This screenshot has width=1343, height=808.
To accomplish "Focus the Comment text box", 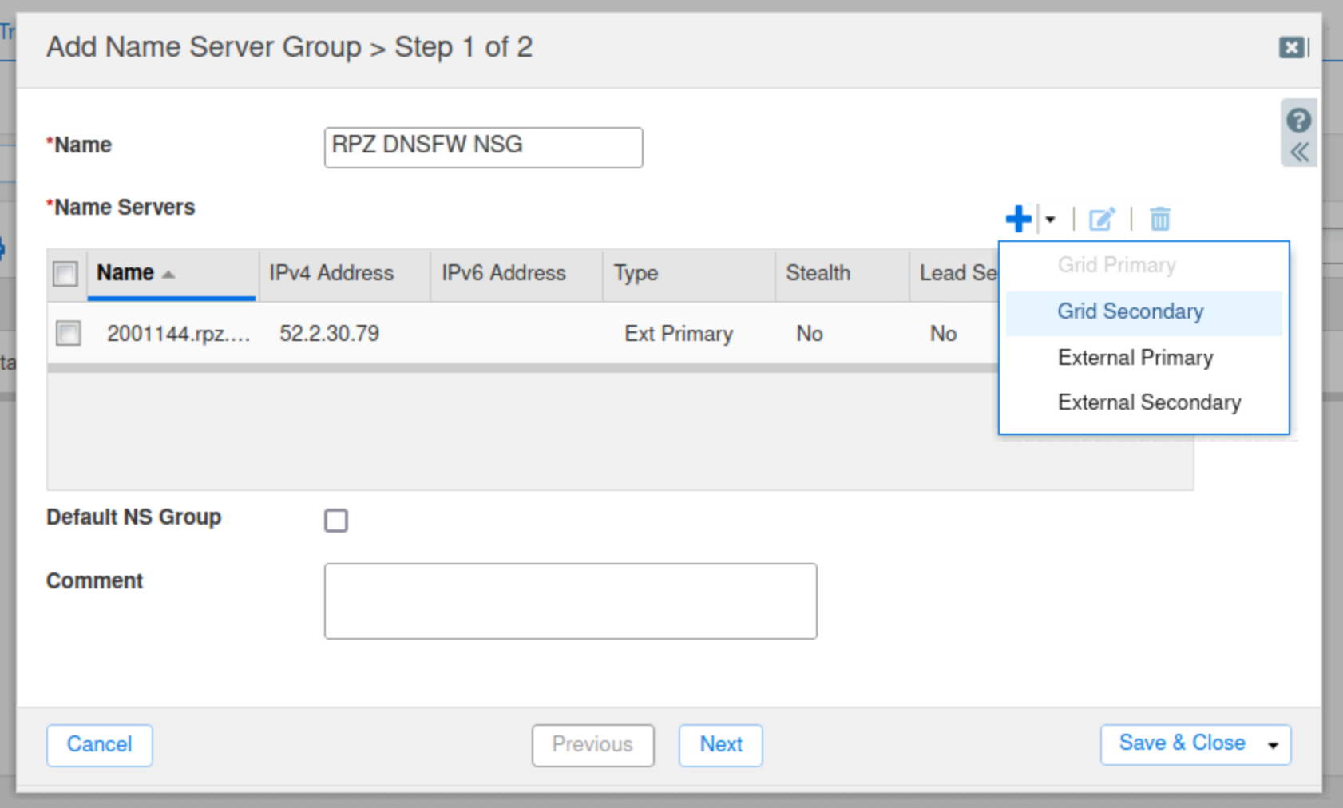I will pos(570,600).
